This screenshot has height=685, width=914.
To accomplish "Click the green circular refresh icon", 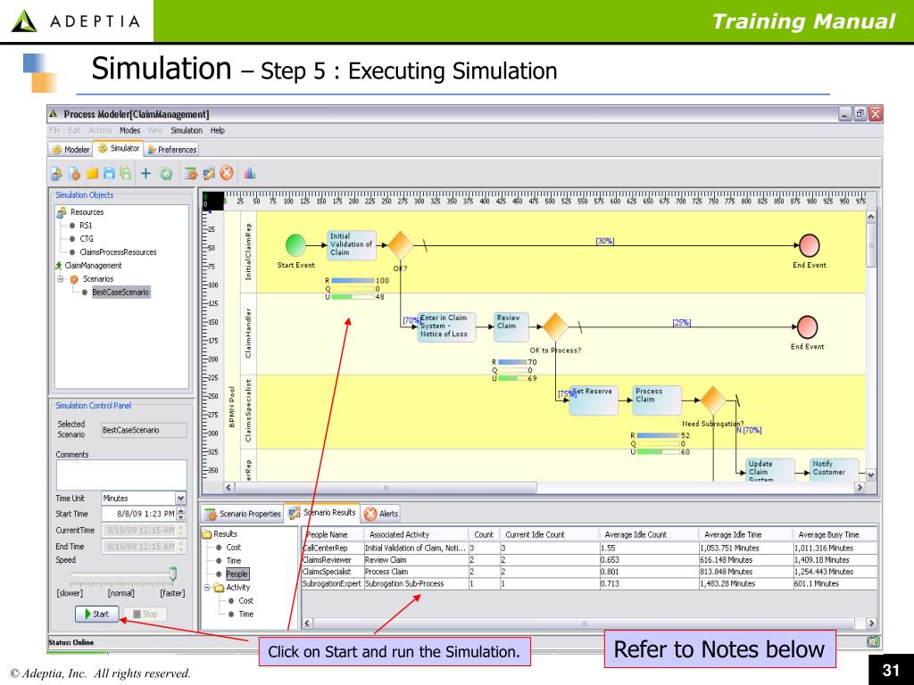I will click(166, 173).
